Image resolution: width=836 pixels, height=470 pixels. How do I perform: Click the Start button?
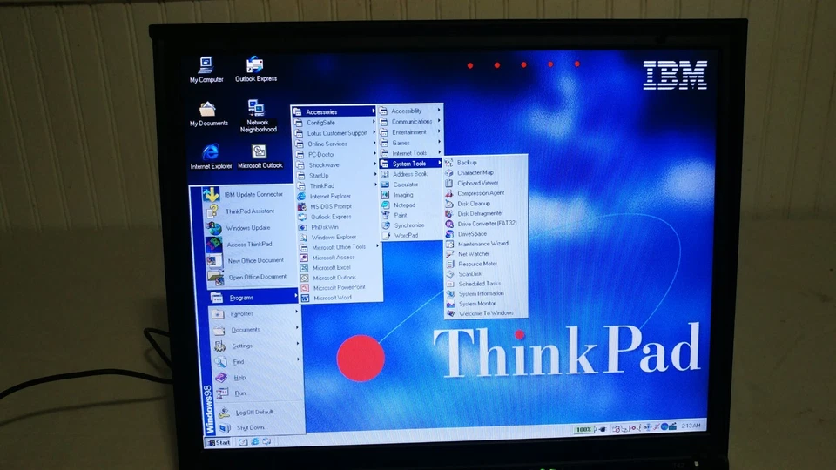click(219, 442)
